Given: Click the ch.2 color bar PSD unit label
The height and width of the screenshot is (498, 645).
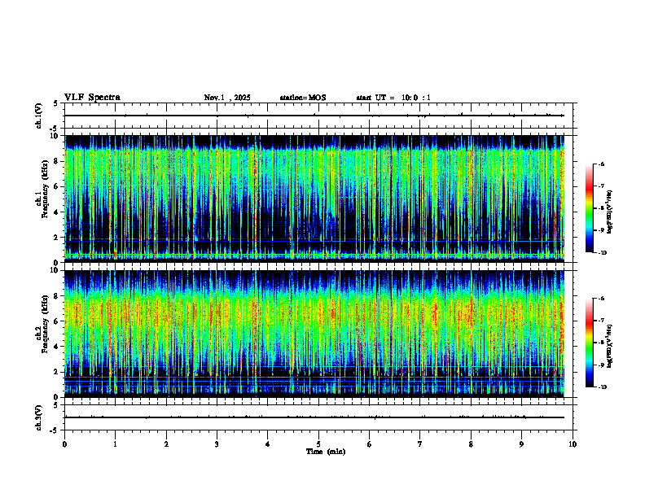Looking at the screenshot, I should click(x=610, y=347).
